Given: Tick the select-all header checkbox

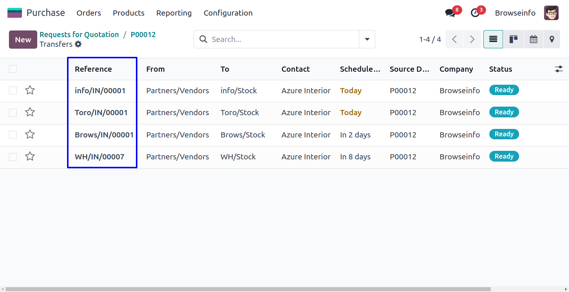Looking at the screenshot, I should click(x=13, y=69).
